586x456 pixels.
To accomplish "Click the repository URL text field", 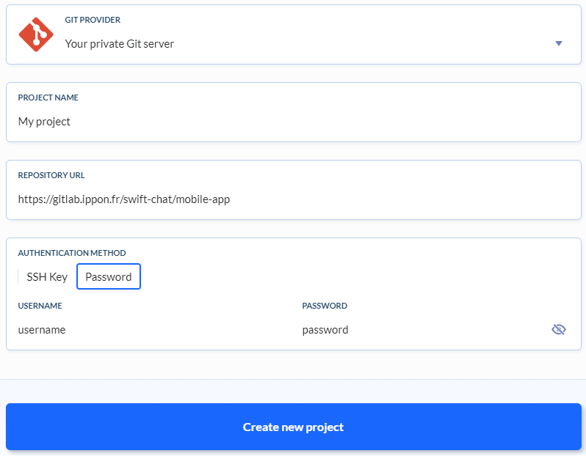I will coord(124,199).
